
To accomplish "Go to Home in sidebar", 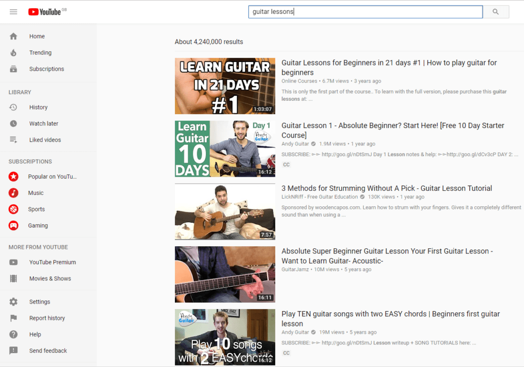I will pos(37,36).
